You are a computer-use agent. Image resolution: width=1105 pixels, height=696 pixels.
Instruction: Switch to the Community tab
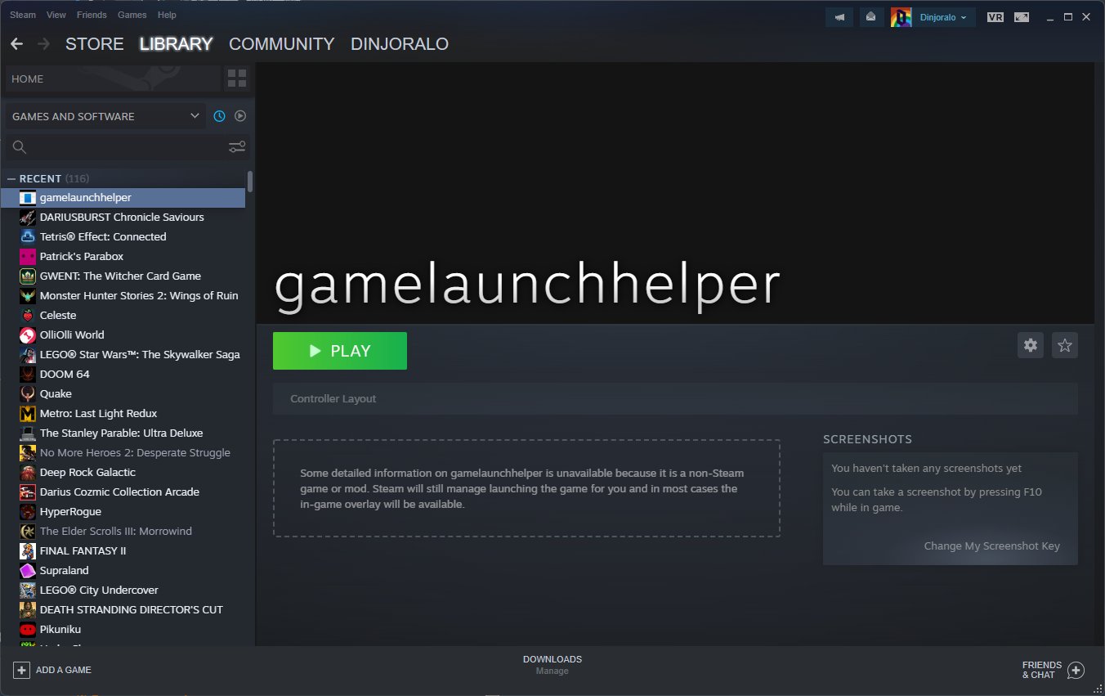281,44
